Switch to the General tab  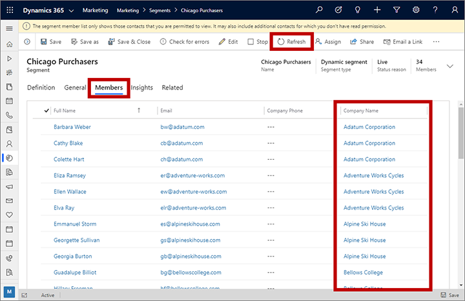click(x=75, y=88)
